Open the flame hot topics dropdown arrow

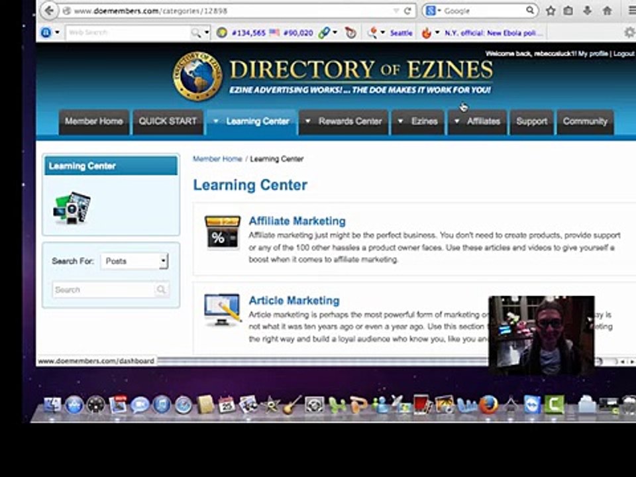pyautogui.click(x=437, y=32)
